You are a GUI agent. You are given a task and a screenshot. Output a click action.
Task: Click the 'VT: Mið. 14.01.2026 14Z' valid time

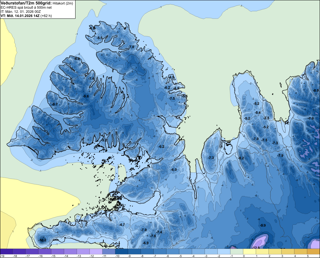(x=20, y=16)
